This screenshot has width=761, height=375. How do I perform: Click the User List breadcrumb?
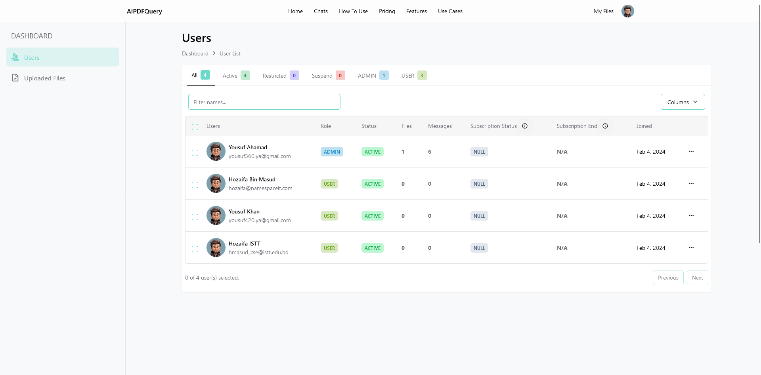[230, 53]
